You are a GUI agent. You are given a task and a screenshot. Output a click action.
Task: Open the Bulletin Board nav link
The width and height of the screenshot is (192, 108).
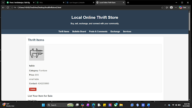[x=79, y=32]
